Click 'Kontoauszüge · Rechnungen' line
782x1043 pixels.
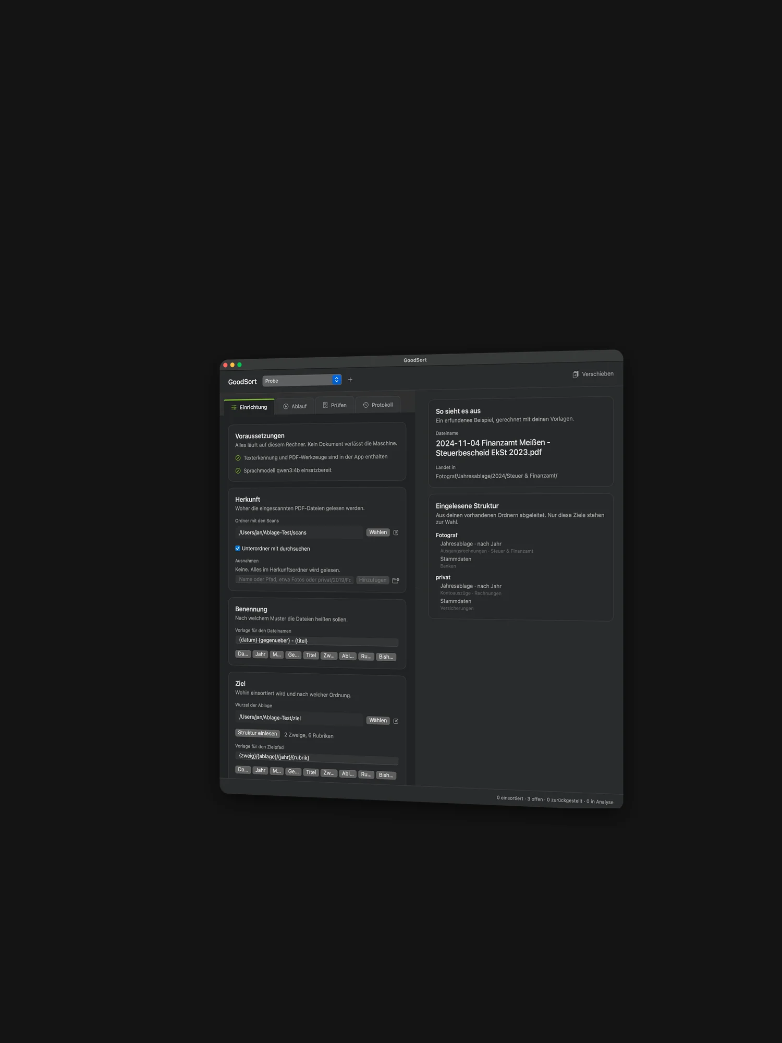[471, 593]
